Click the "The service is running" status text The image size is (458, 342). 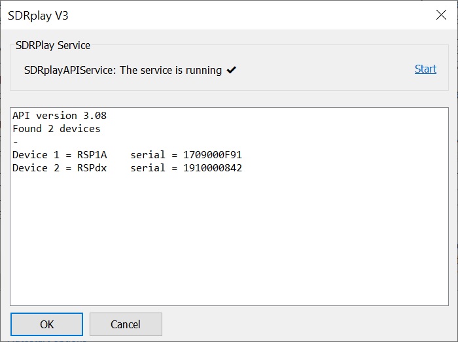(x=171, y=70)
